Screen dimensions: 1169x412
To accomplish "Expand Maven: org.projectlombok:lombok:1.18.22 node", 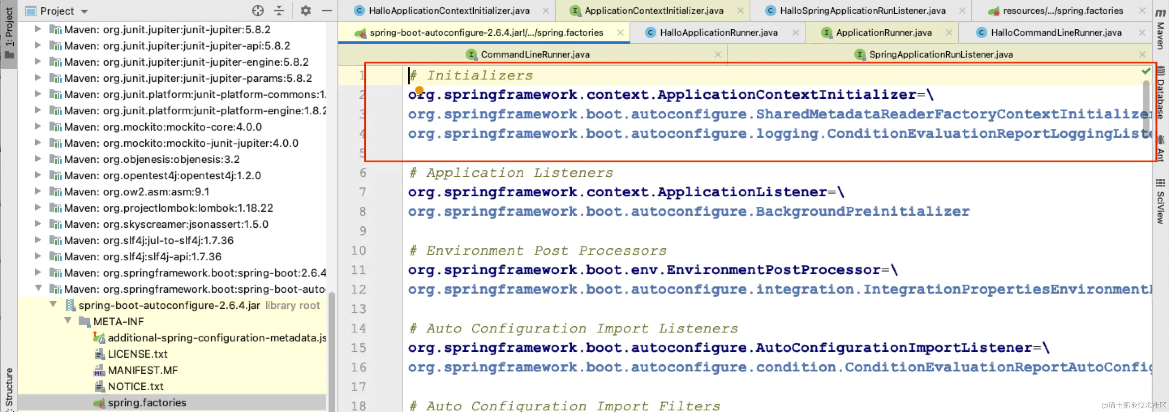I will (x=38, y=208).
